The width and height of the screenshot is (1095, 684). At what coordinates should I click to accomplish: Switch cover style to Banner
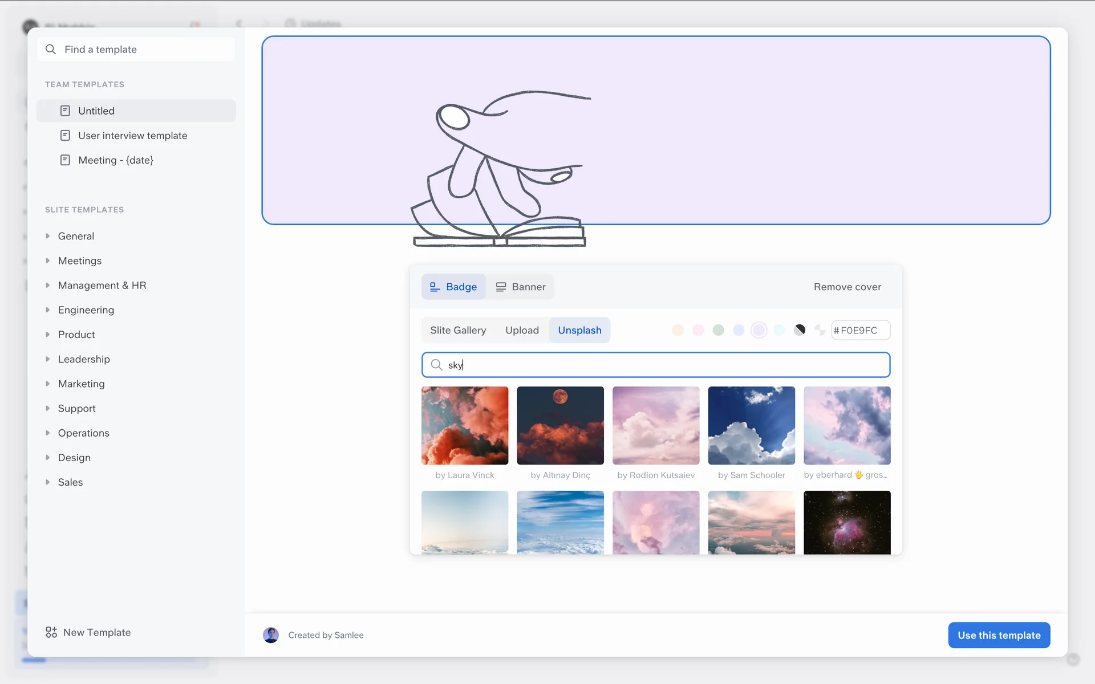[520, 287]
